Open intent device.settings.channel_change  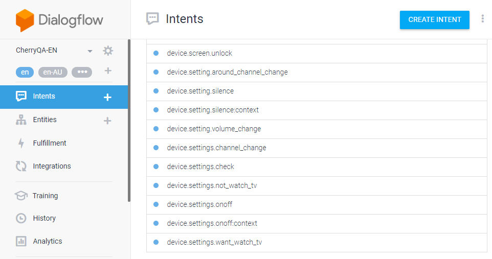click(317, 148)
